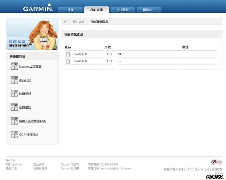The image size is (226, 180).
Task: Click the Garmin logo in header
Action: [x=38, y=7]
